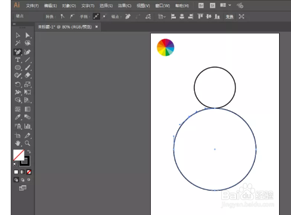Open the 编辑(E) menu
Image resolution: width=291 pixels, height=215 pixels.
[x=50, y=6]
